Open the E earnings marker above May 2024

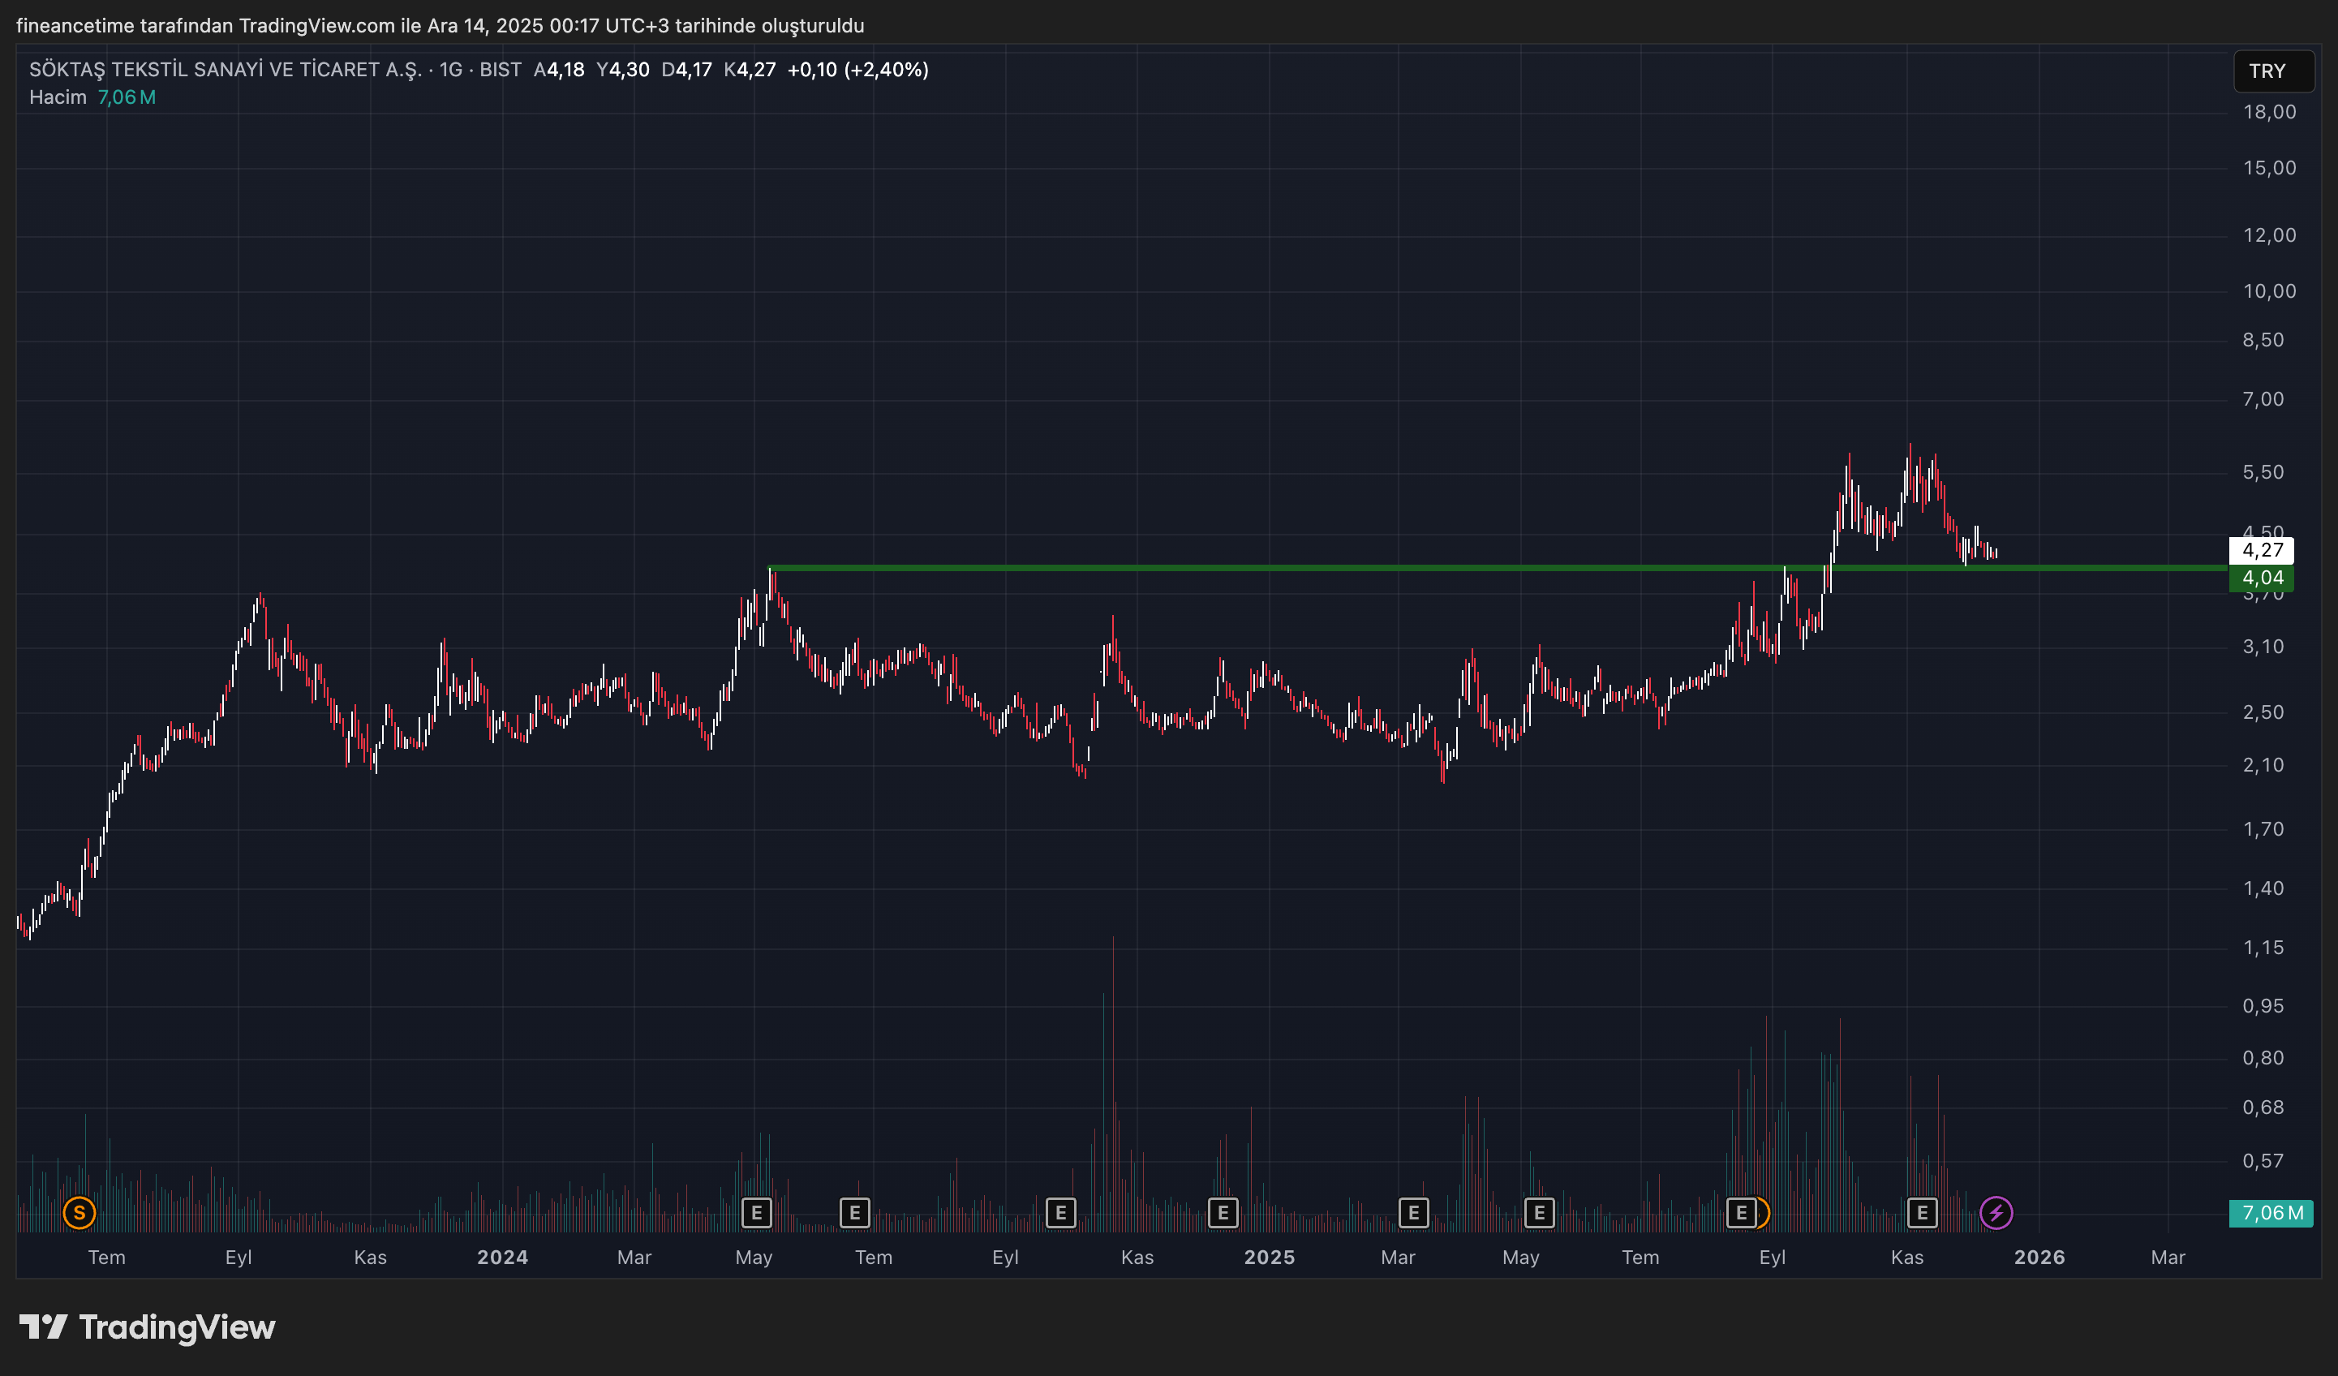coord(757,1213)
